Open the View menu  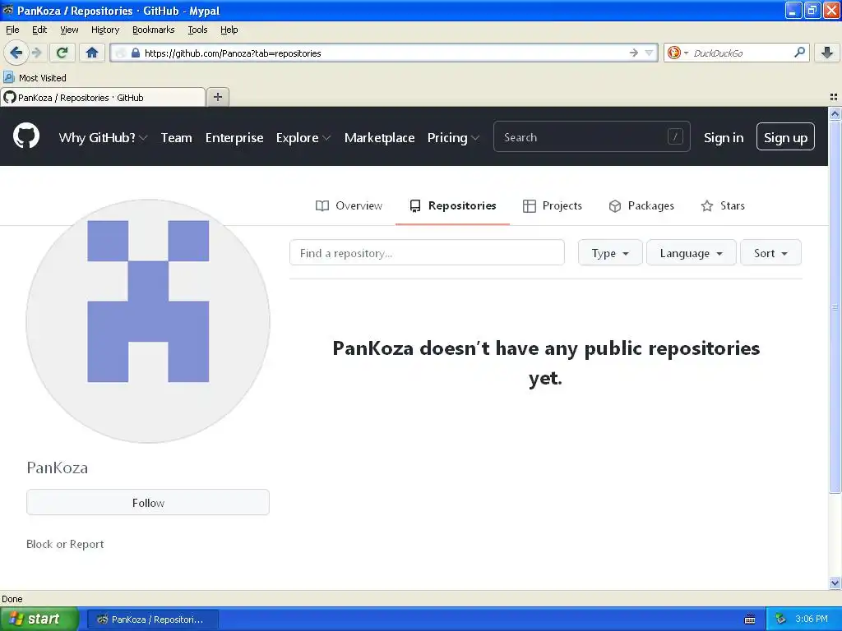[69, 30]
